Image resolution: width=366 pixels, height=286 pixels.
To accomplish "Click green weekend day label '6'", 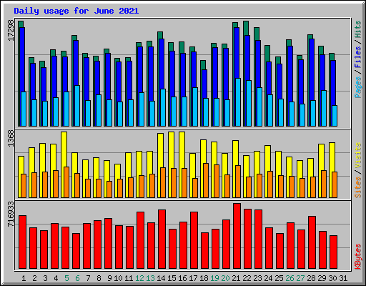I will (77, 278).
